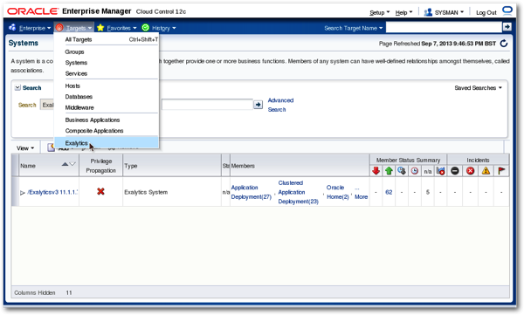Click the SYSMAN user icon

[x=428, y=12]
